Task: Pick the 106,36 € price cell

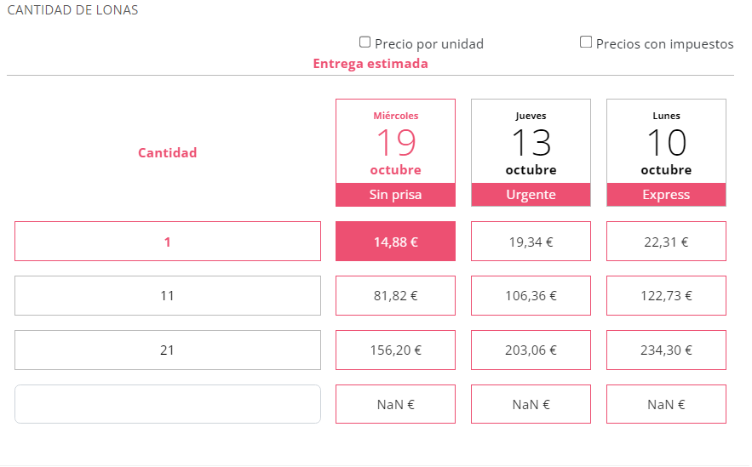Action: (x=531, y=296)
